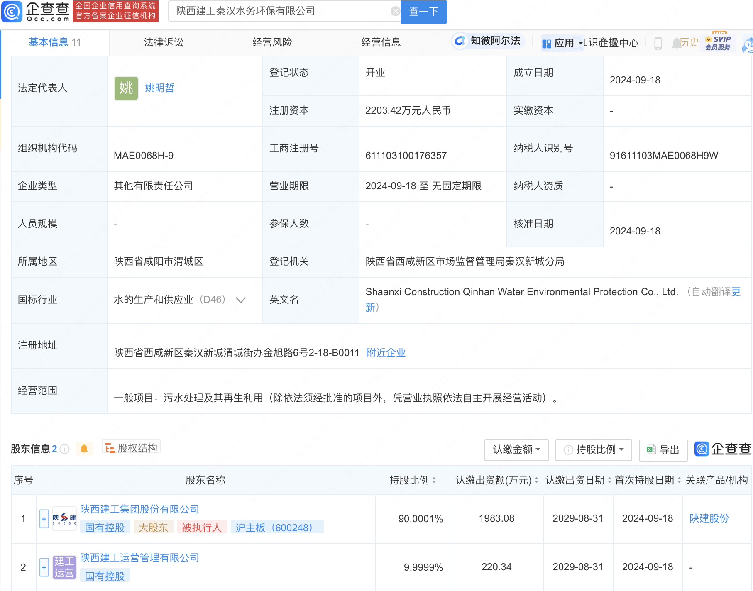Click the 被执行人 tag
The image size is (753, 591).
click(202, 528)
